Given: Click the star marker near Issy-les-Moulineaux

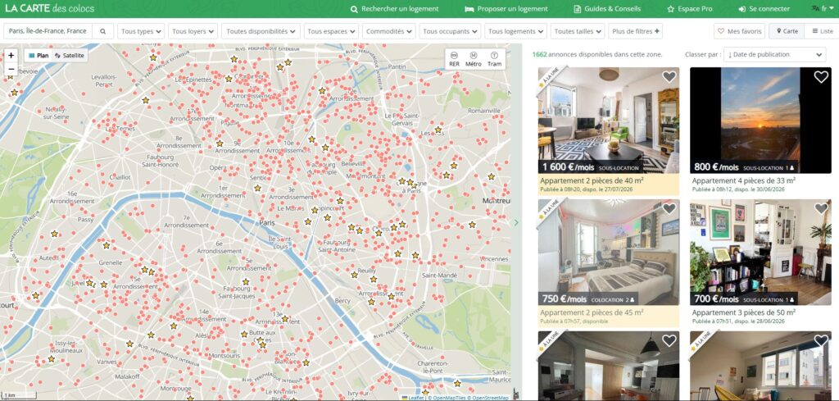Looking at the screenshot, I should [52, 358].
